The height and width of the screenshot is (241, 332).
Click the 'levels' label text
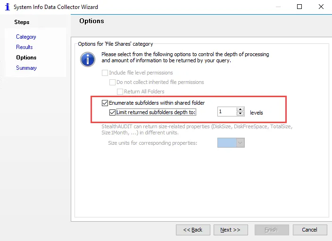coord(257,113)
